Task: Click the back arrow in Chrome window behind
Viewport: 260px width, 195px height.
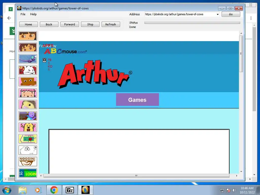Action: click(x=9, y=18)
